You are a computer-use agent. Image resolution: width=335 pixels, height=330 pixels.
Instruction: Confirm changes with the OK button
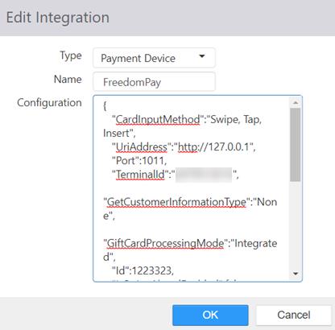[x=210, y=315]
